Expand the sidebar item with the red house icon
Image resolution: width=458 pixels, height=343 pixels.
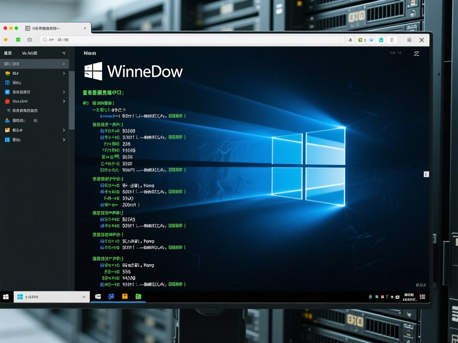pyautogui.click(x=64, y=101)
